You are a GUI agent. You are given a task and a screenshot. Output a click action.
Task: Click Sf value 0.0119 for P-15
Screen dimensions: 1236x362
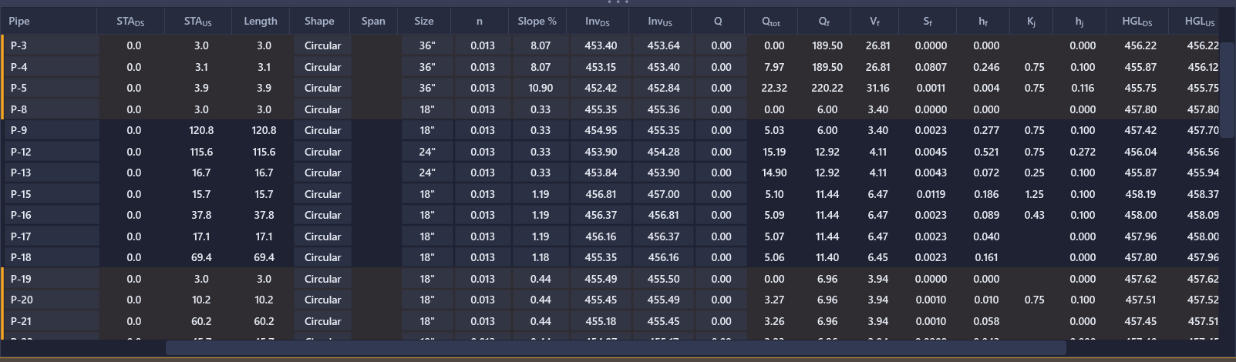tap(931, 194)
